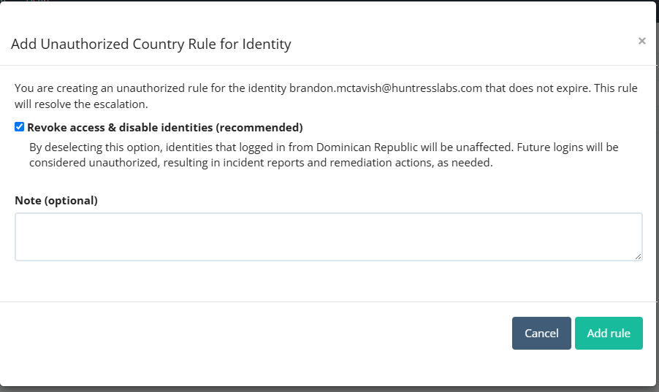This screenshot has width=659, height=392.
Task: Click the dimmed backdrop below the dialog
Action: (329, 390)
